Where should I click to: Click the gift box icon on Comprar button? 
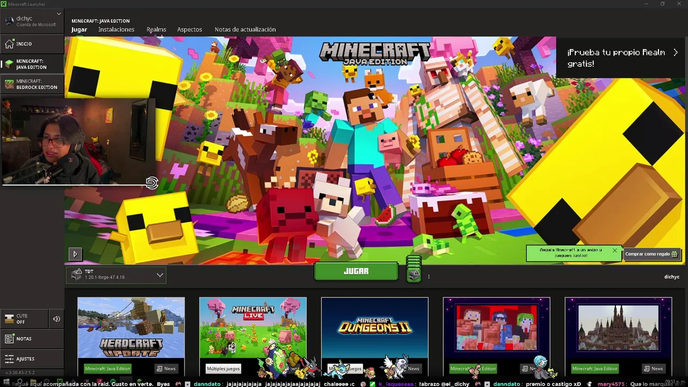(674, 254)
